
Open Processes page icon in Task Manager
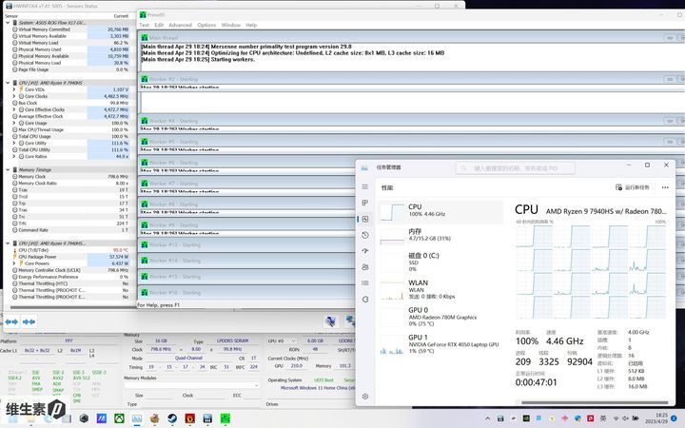pos(364,203)
